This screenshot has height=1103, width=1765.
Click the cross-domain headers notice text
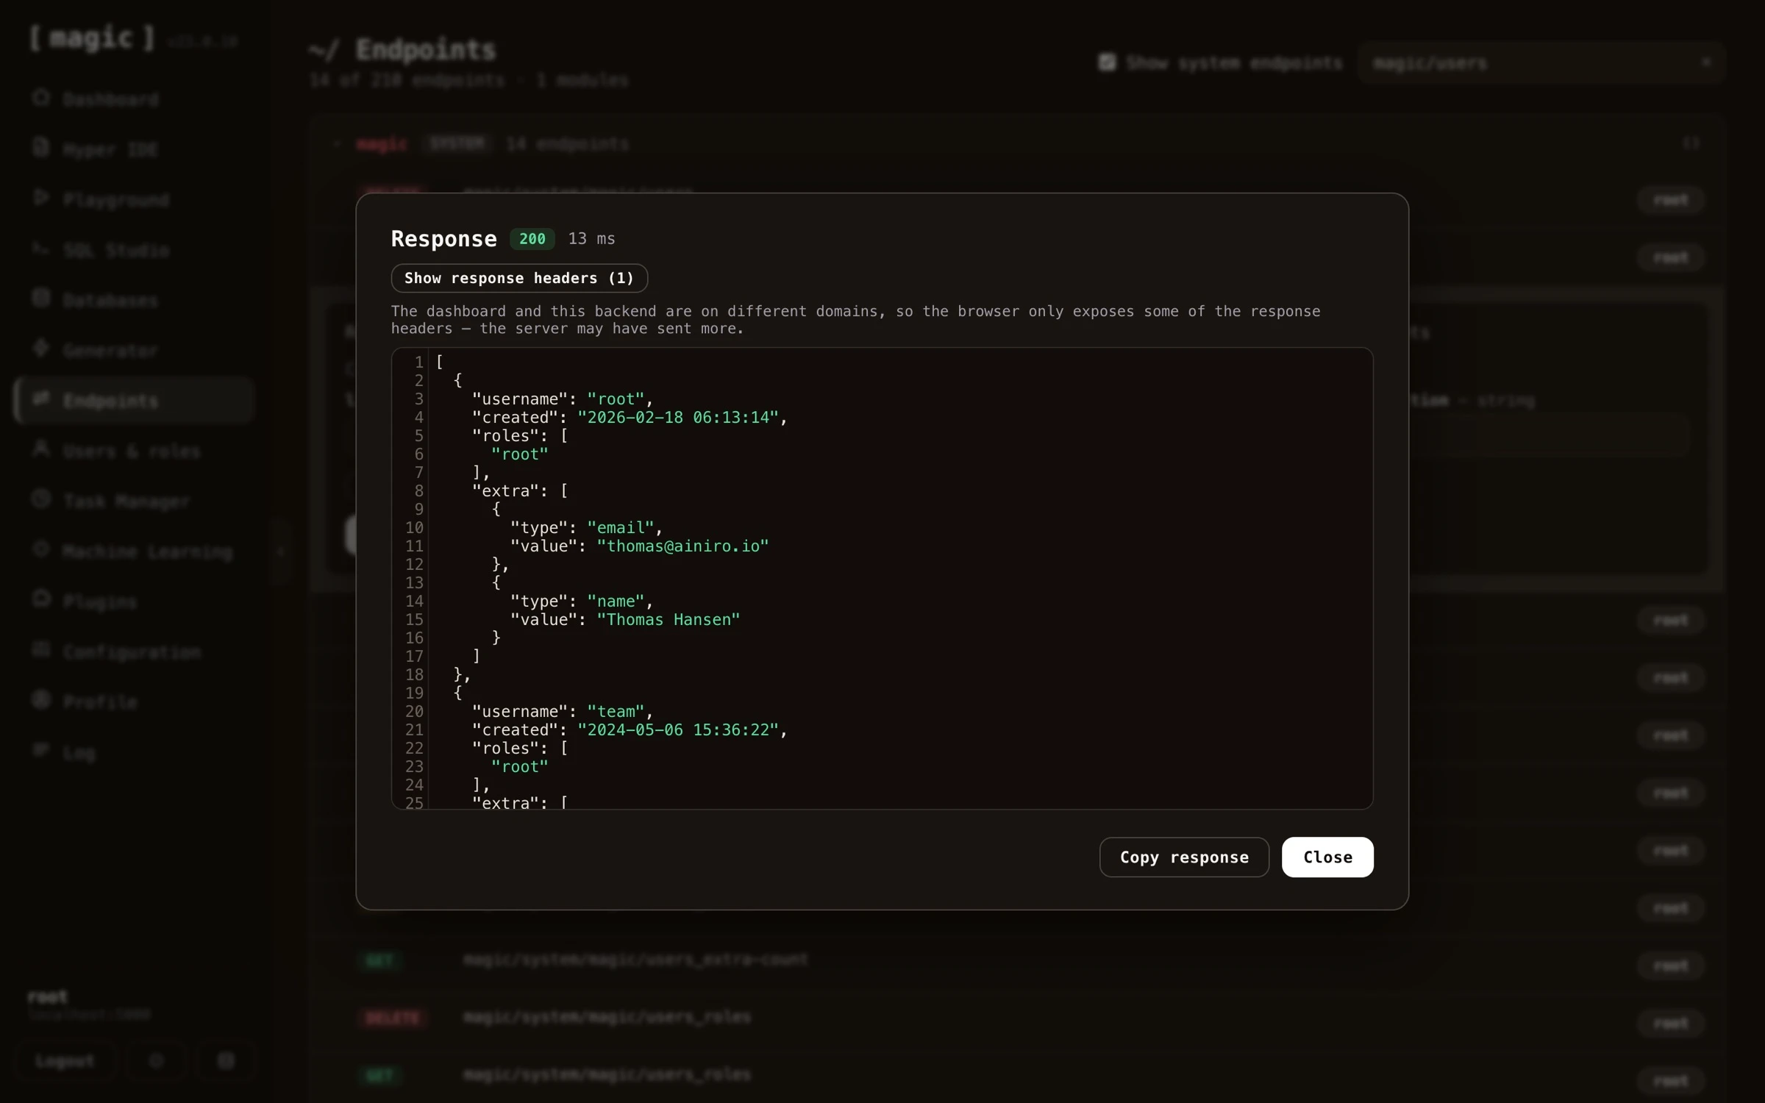click(855, 320)
